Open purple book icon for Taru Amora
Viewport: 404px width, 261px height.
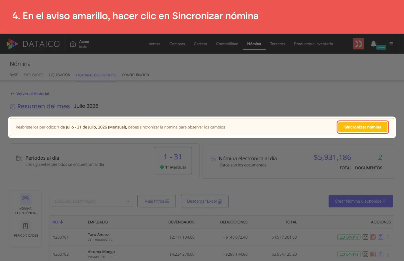380,237
